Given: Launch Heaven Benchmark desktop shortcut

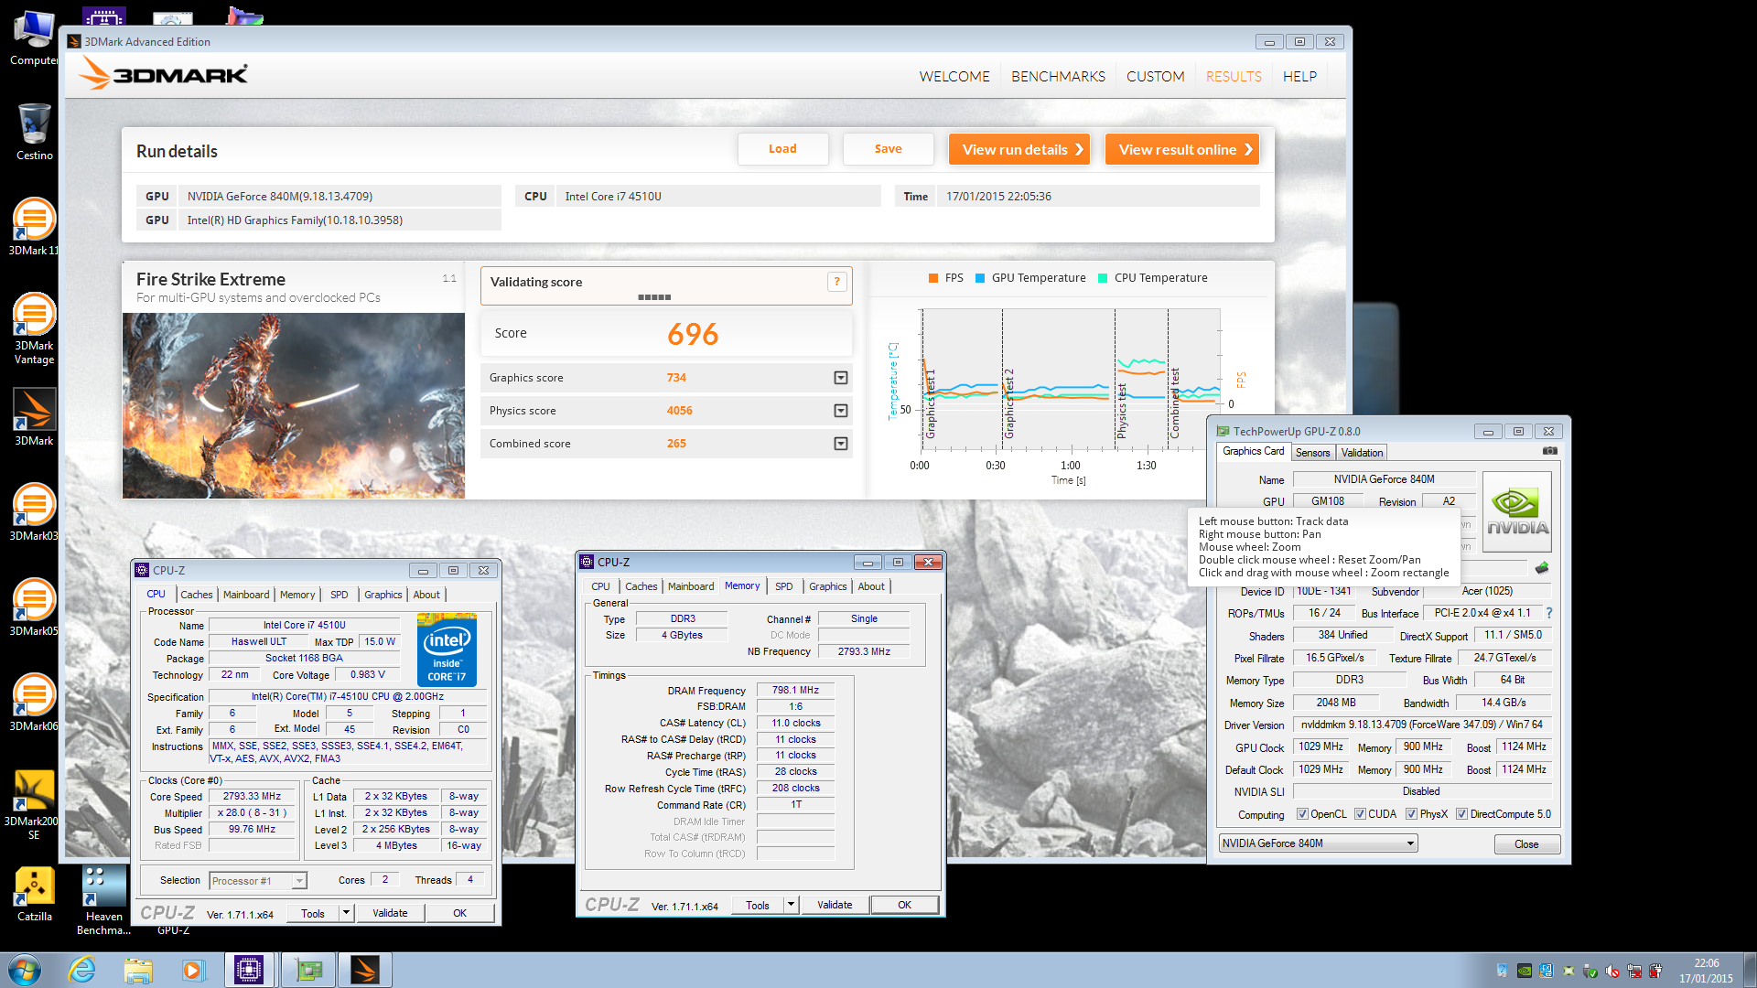Looking at the screenshot, I should click(x=103, y=900).
